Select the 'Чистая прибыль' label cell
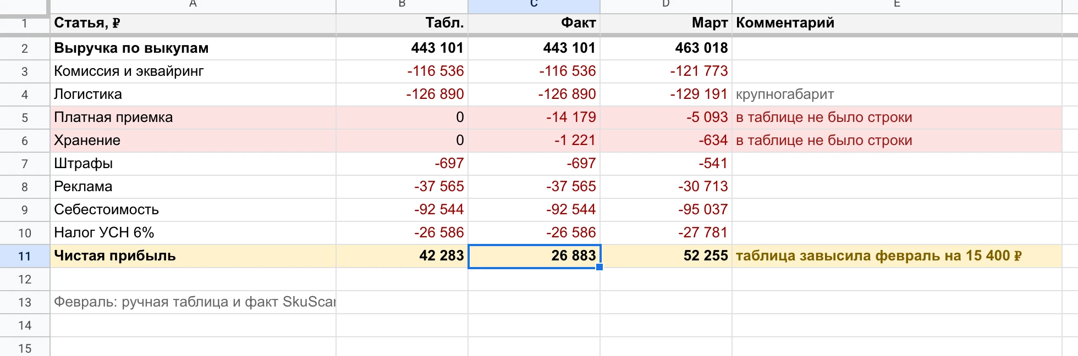The height and width of the screenshot is (356, 1078). (193, 256)
